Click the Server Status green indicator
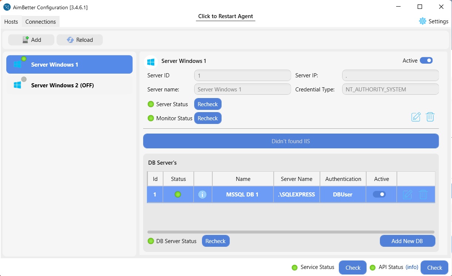452x276 pixels. 151,104
